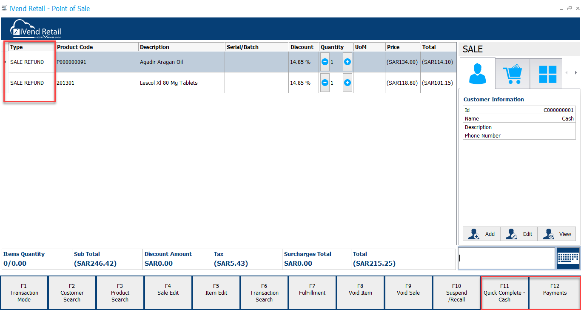Select customer Id C000000001 row
581x310 pixels.
(x=519, y=110)
